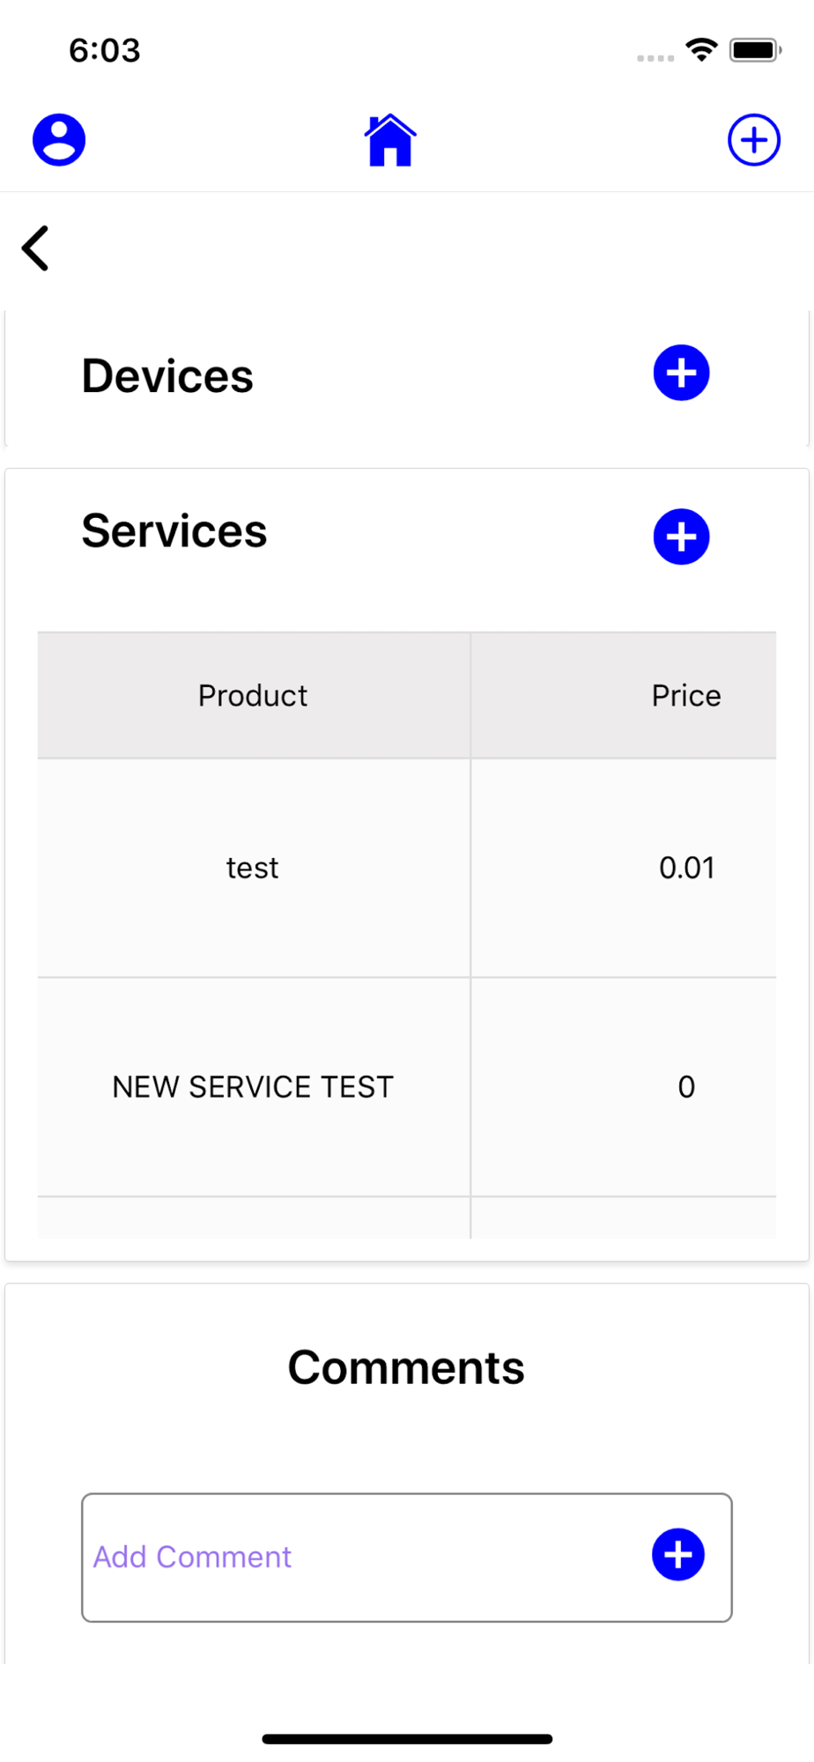Tap the Wi-Fi status icon
The width and height of the screenshot is (814, 1762).
701,50
